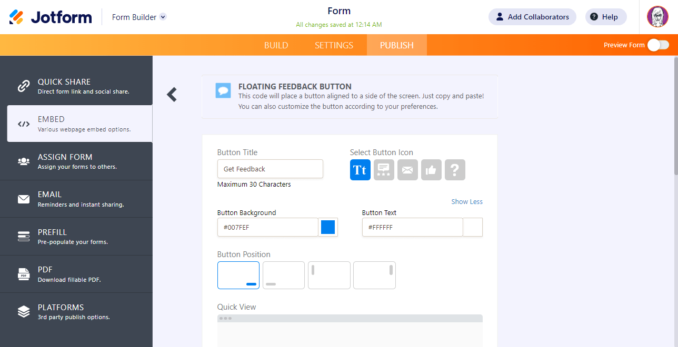
Task: Collapse options with Show Less
Action: pyautogui.click(x=466, y=202)
